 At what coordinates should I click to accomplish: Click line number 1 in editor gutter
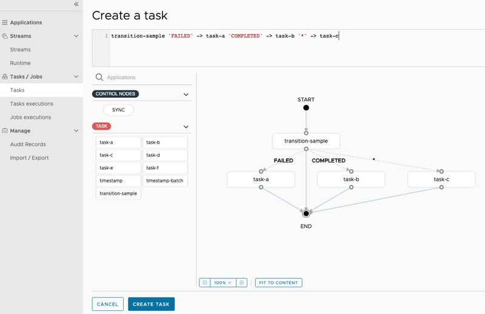[107, 36]
